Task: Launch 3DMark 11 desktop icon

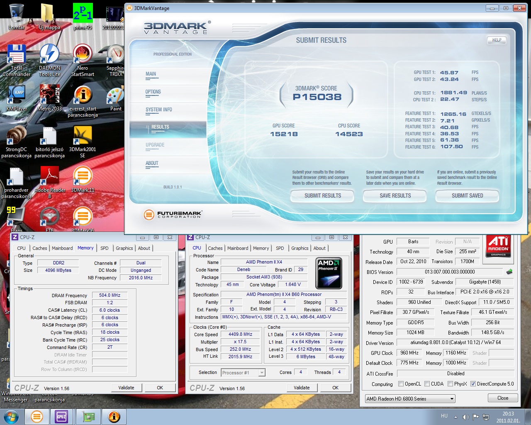Action: tap(83, 180)
